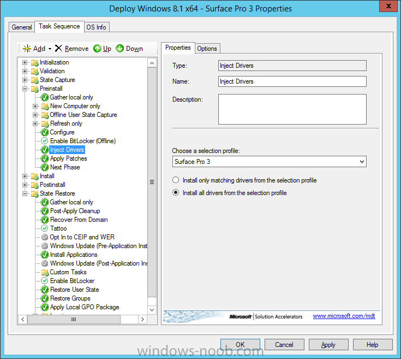This screenshot has height=359, width=401.
Task: Click the Custom Tasks folder icon
Action: click(45, 272)
